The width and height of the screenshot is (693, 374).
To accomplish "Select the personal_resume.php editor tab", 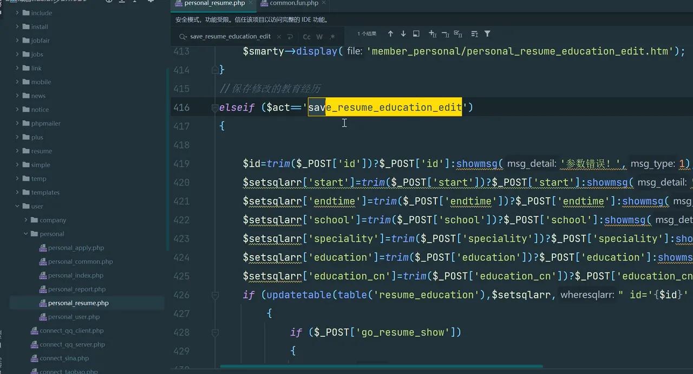I will [x=214, y=4].
